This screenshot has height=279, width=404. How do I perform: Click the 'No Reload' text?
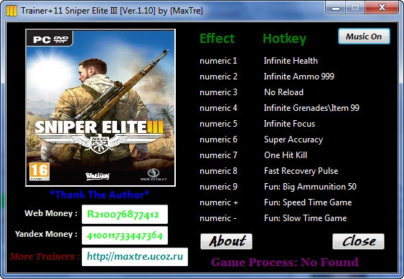[x=283, y=92]
